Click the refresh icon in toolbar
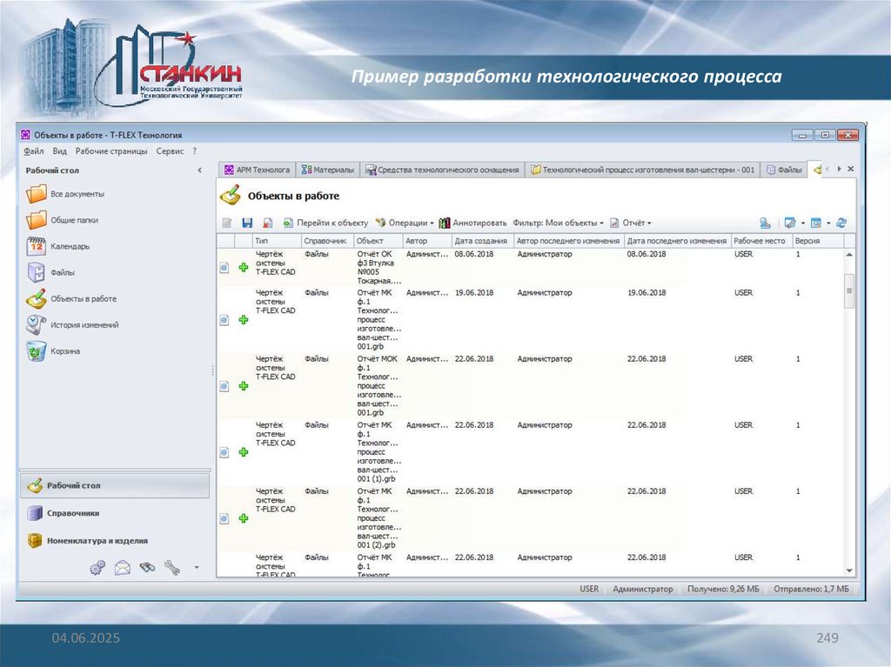 pos(841,223)
